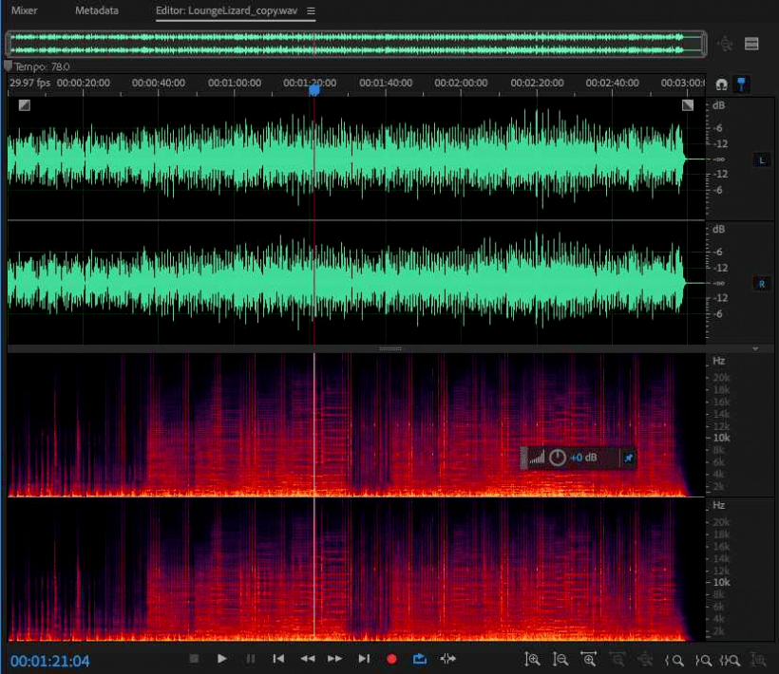779x674 pixels.
Task: Click the last dimmed zoom icon in toolbar
Action: [758, 660]
